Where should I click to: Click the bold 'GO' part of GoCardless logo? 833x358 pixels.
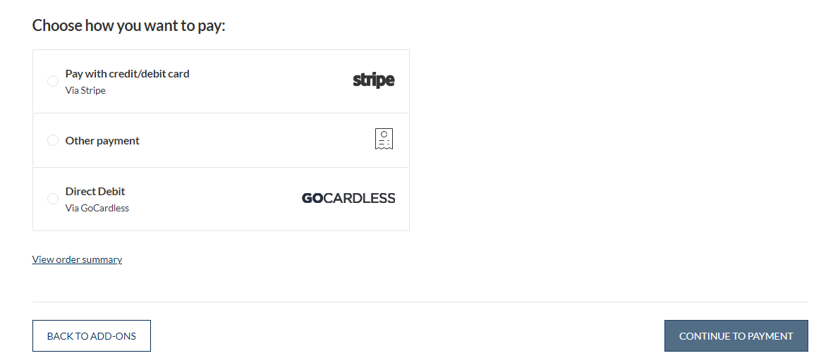[312, 198]
